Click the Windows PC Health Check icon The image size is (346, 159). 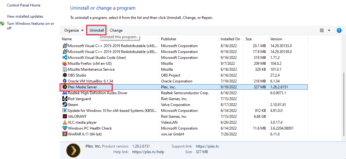(x=65, y=128)
